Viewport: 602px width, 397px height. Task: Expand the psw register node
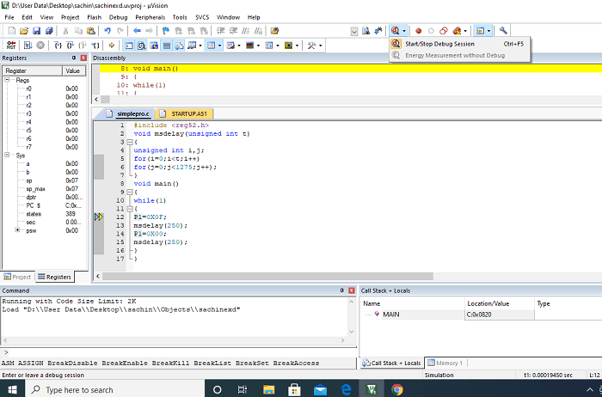tap(17, 230)
